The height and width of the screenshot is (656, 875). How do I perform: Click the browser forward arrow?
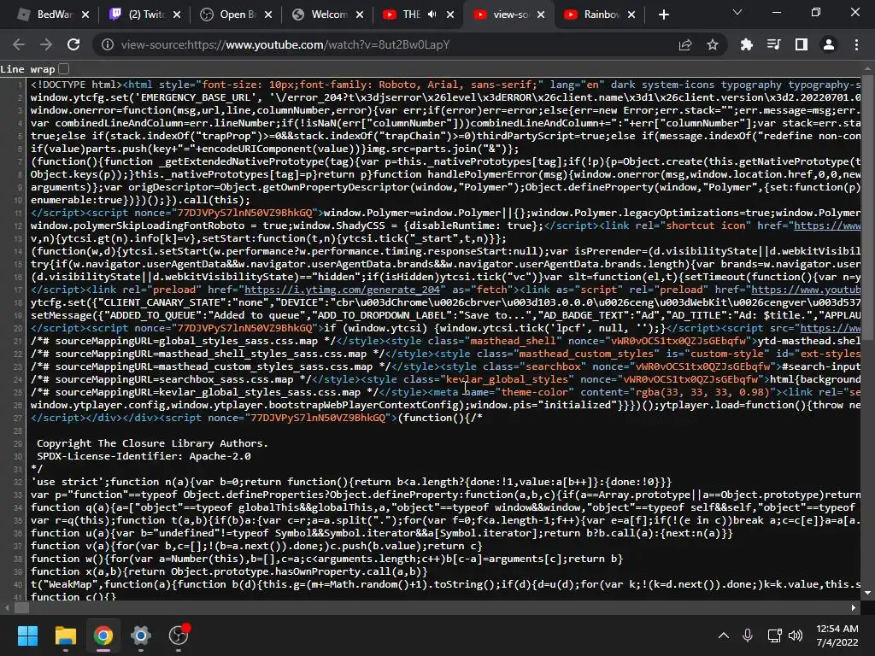pyautogui.click(x=46, y=44)
